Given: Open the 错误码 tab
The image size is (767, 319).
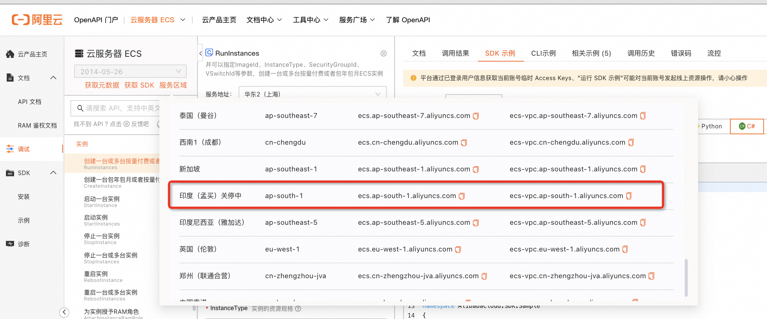Looking at the screenshot, I should tap(681, 53).
